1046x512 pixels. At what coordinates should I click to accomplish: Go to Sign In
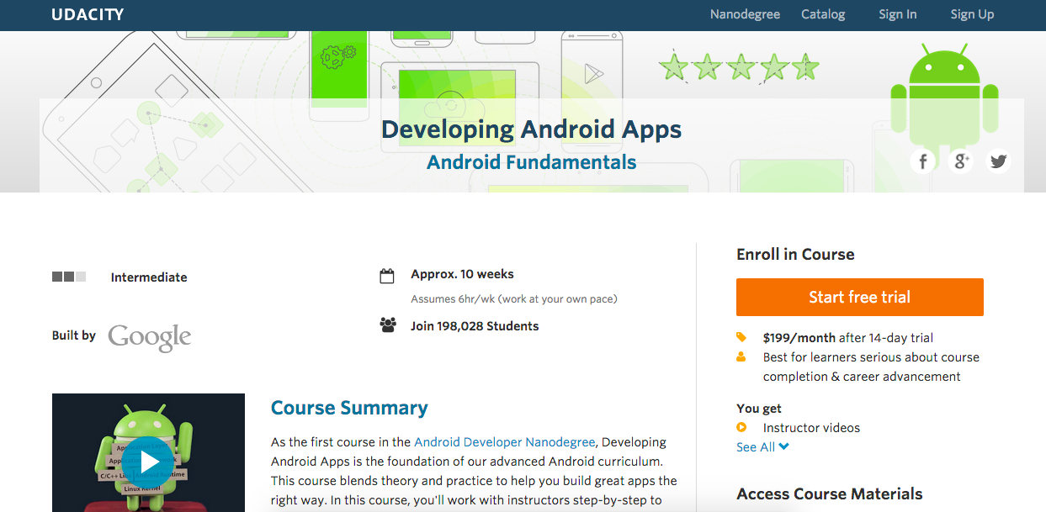pyautogui.click(x=897, y=14)
